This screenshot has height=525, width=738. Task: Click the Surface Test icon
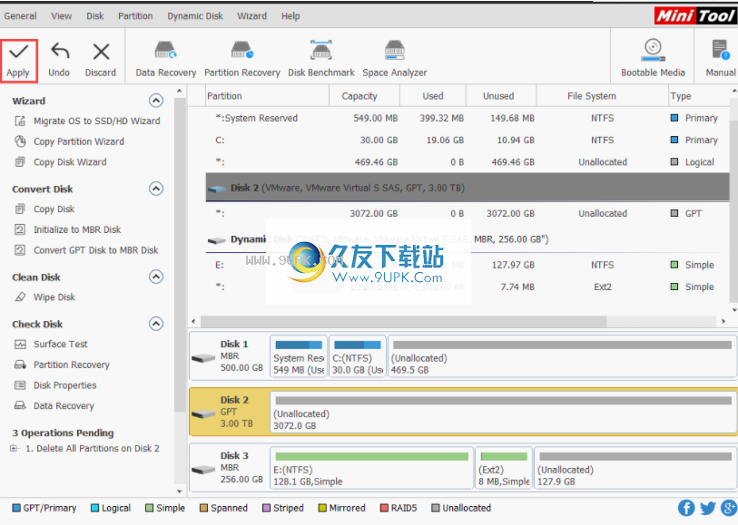(x=20, y=344)
